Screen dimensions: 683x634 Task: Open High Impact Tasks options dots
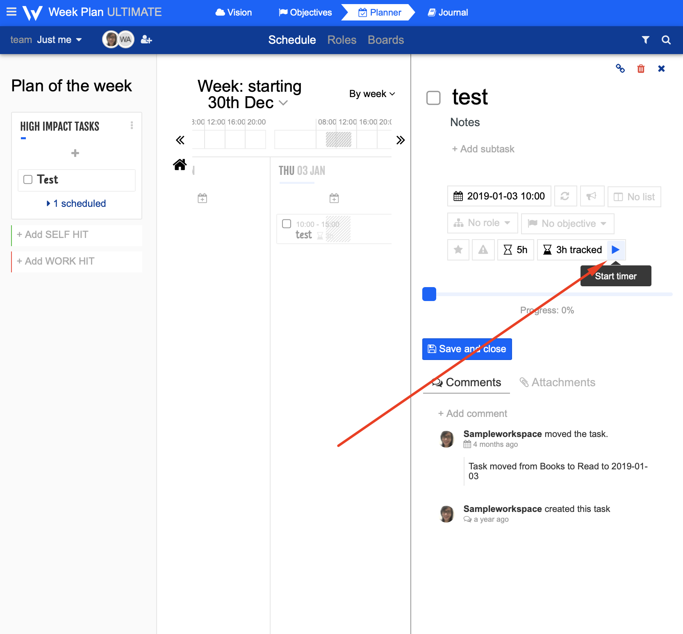pyautogui.click(x=132, y=125)
